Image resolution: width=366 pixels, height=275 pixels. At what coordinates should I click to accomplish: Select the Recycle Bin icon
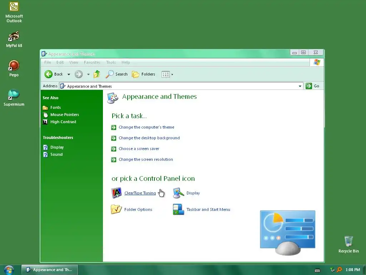[x=348, y=241]
